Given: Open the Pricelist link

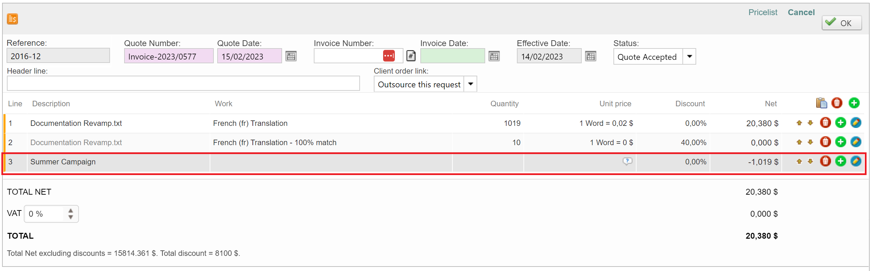Looking at the screenshot, I should coord(762,12).
